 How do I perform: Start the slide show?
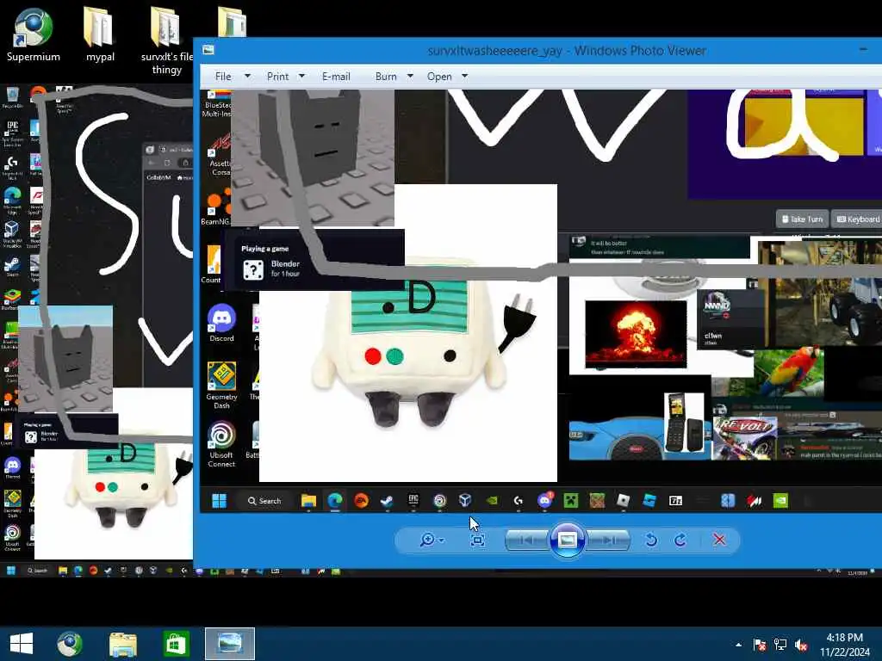(567, 541)
